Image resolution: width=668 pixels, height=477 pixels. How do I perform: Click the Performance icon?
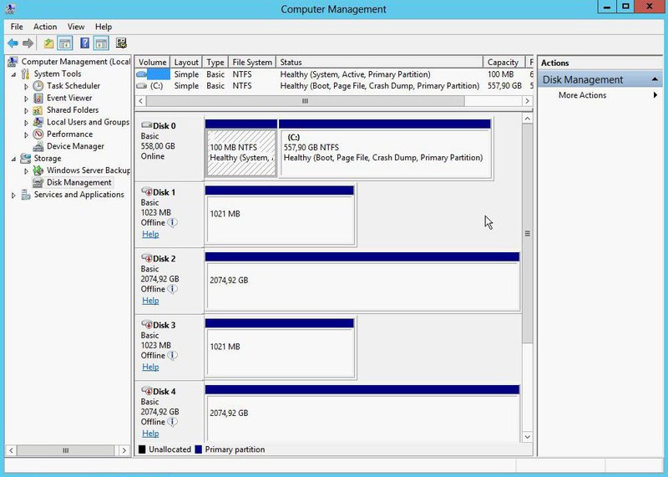point(38,134)
